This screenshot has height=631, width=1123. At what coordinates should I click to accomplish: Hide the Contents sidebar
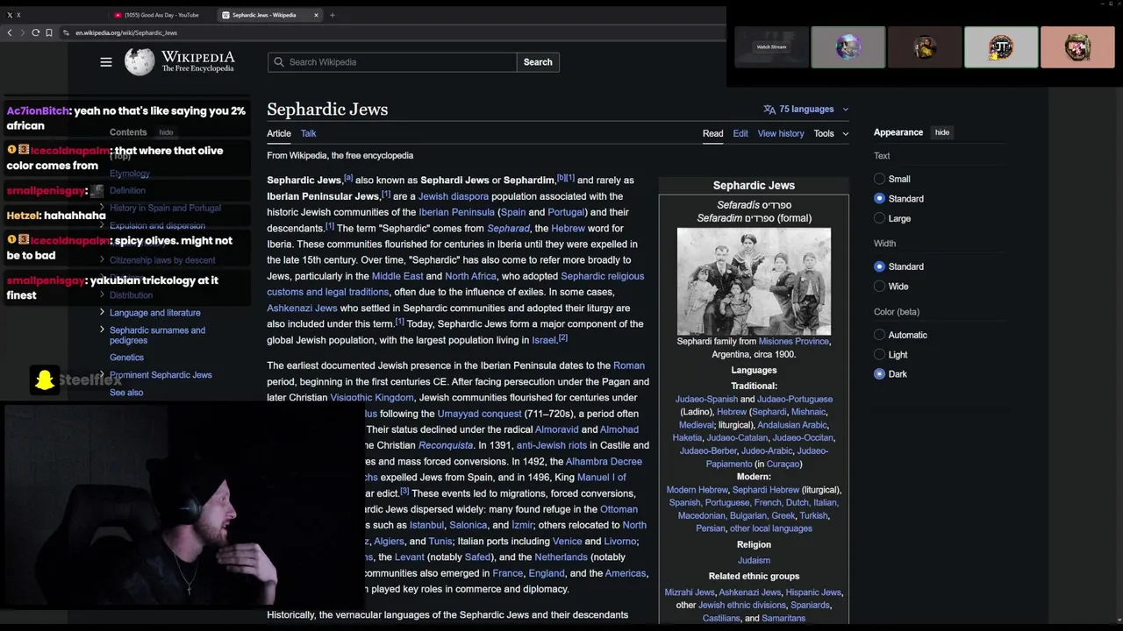166,132
